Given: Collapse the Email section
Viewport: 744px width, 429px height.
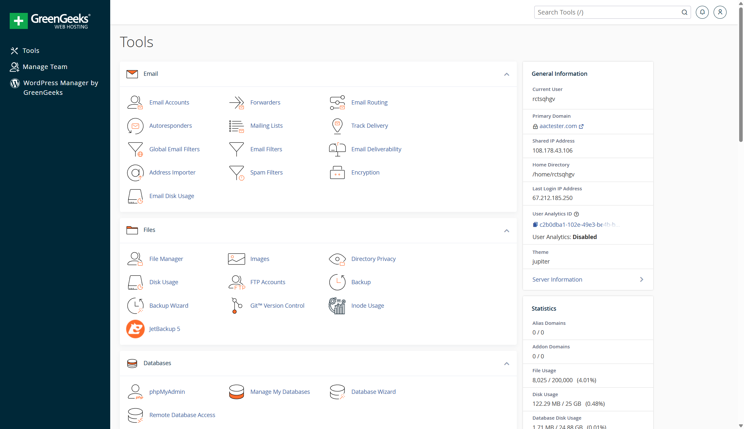Looking at the screenshot, I should coord(506,74).
